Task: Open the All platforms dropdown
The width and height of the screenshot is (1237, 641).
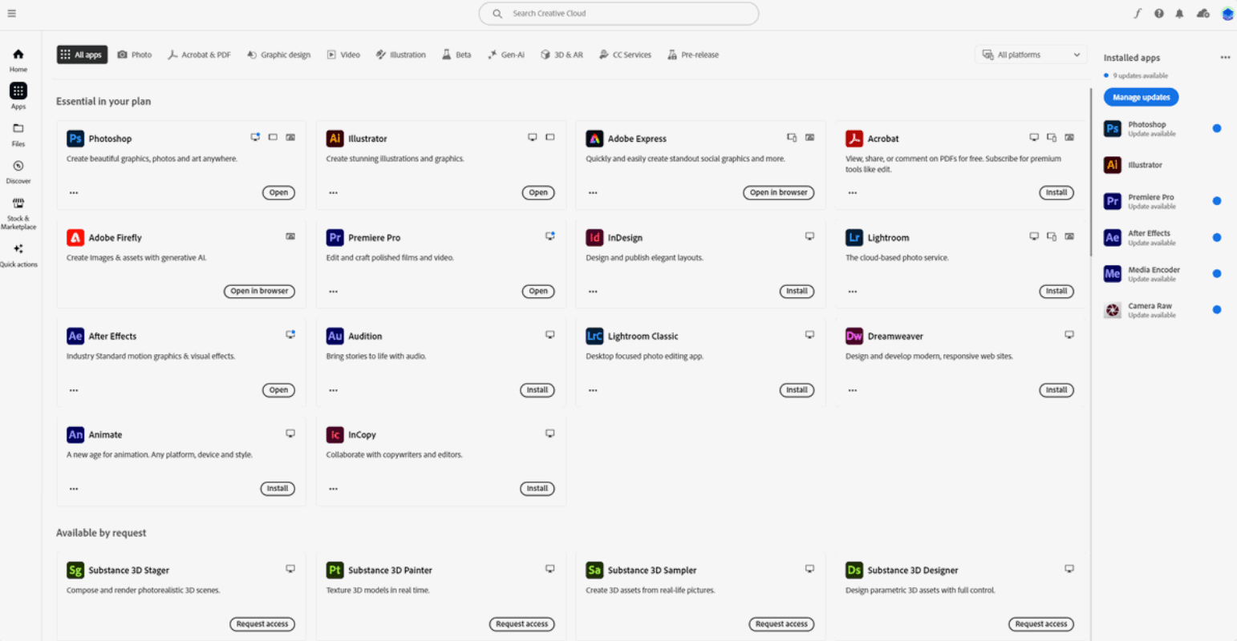Action: (1031, 54)
